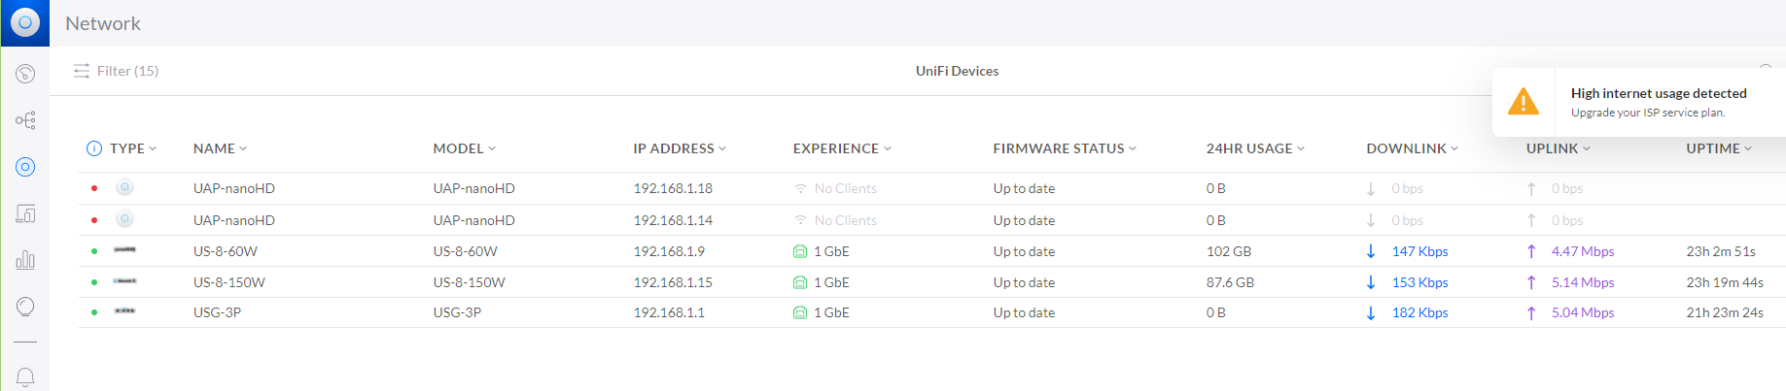Viewport: 1786px width, 391px height.
Task: Click Up to date status for USG-3P
Action: point(1024,312)
